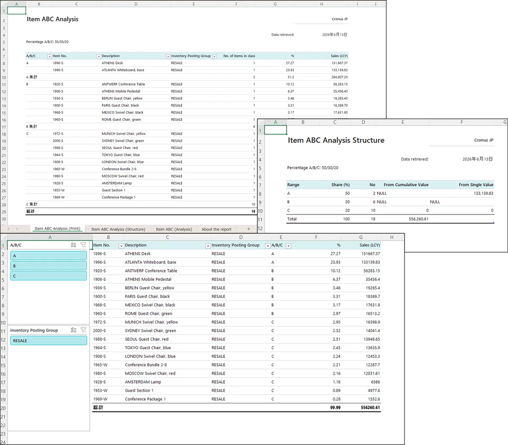Click Percentage A/B/C: 50/30/20 in Print sheet
Screen dimensions: 508x445
(47, 42)
